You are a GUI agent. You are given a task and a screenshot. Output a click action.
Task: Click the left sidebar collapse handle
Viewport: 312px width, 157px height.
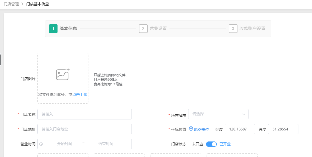tap(1, 60)
